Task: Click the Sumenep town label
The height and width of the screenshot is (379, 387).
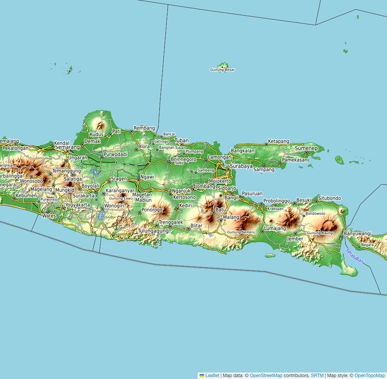Action: [306, 148]
